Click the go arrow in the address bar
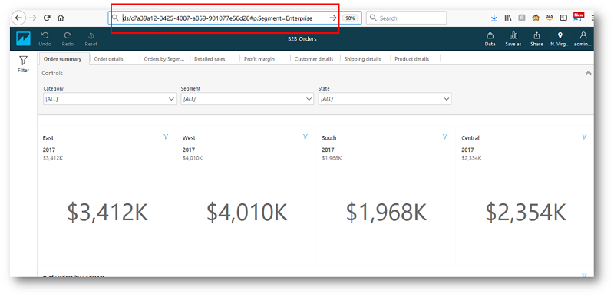Viewport: 614px width, 297px height. tap(332, 18)
